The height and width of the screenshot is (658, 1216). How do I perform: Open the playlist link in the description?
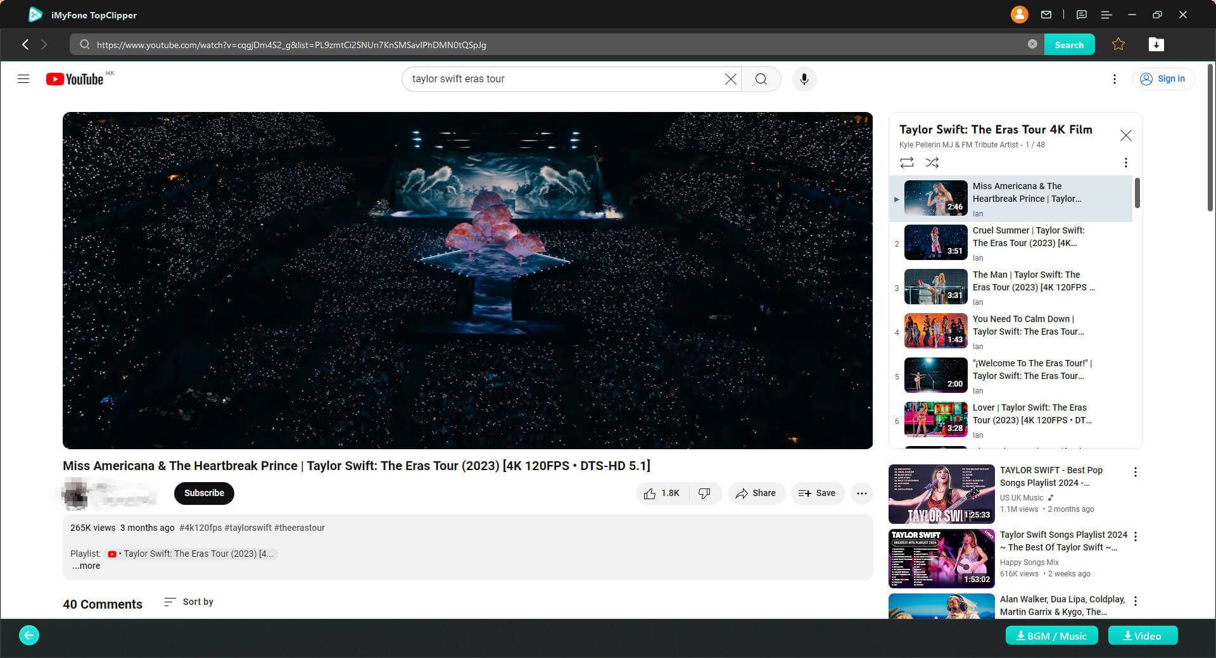click(192, 554)
